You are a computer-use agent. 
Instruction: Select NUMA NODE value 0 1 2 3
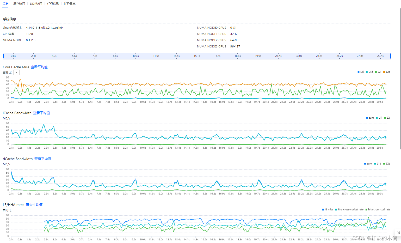(31, 40)
